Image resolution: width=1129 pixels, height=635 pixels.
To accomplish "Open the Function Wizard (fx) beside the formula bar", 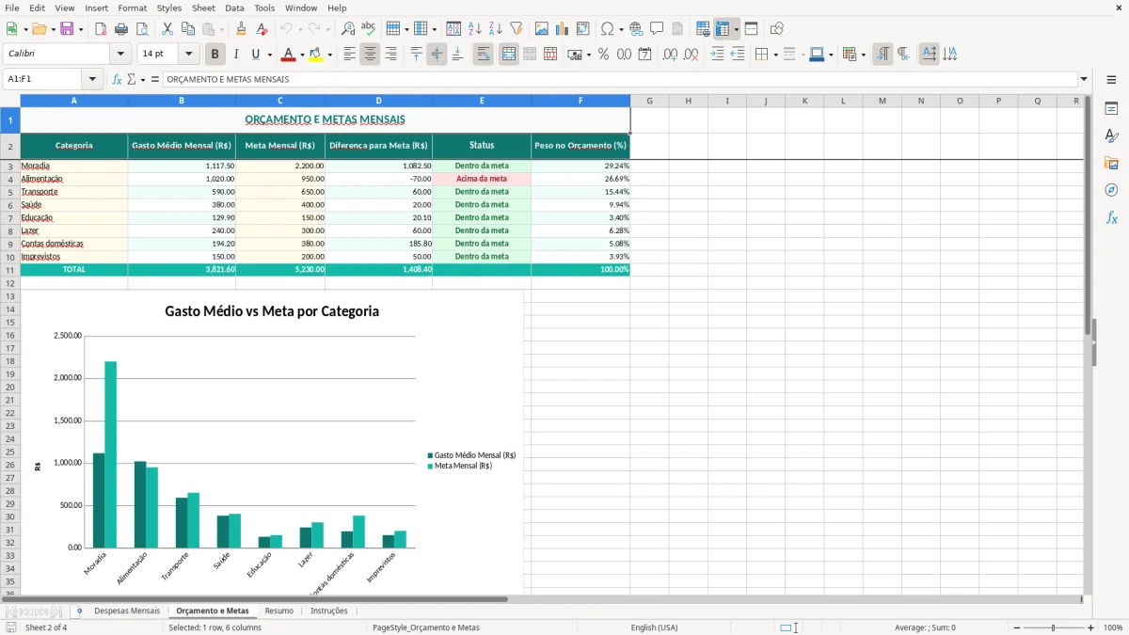I will pos(118,79).
